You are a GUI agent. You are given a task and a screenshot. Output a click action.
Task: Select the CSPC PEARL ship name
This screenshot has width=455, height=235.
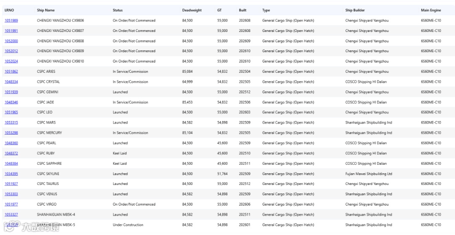click(47, 143)
